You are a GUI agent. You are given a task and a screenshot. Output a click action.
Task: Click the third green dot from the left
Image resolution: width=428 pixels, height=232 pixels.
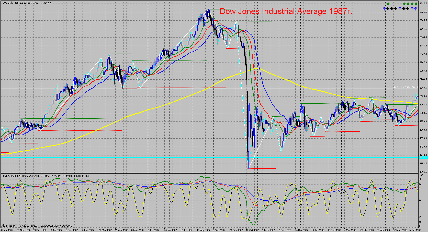408,4
